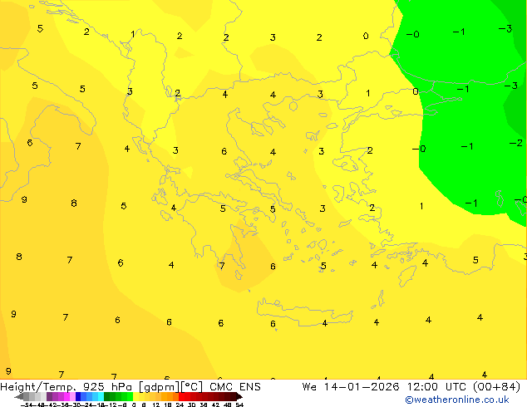The image size is (527, 407).
Task: Click the [gdpm] unit label in title
Action: click(x=160, y=387)
